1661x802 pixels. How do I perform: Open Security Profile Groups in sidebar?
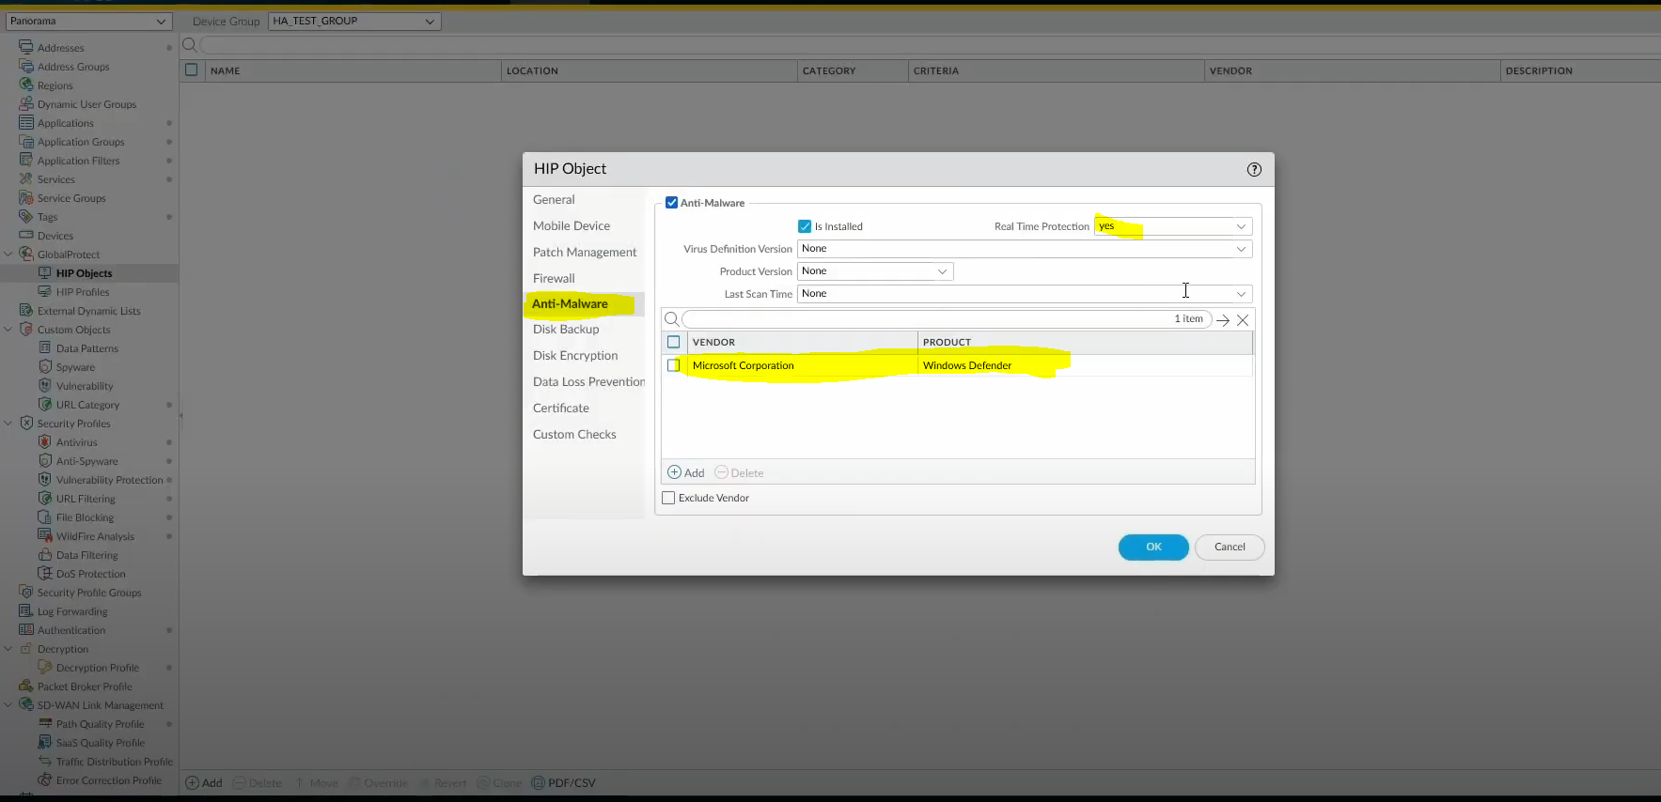(x=89, y=593)
